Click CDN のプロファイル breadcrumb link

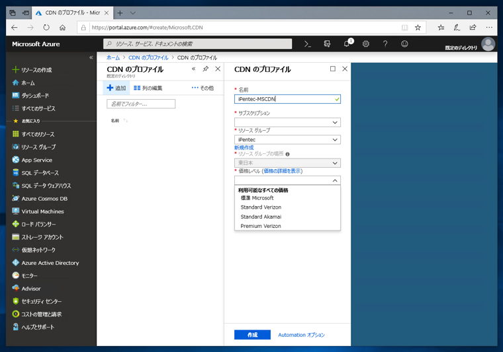(x=148, y=57)
